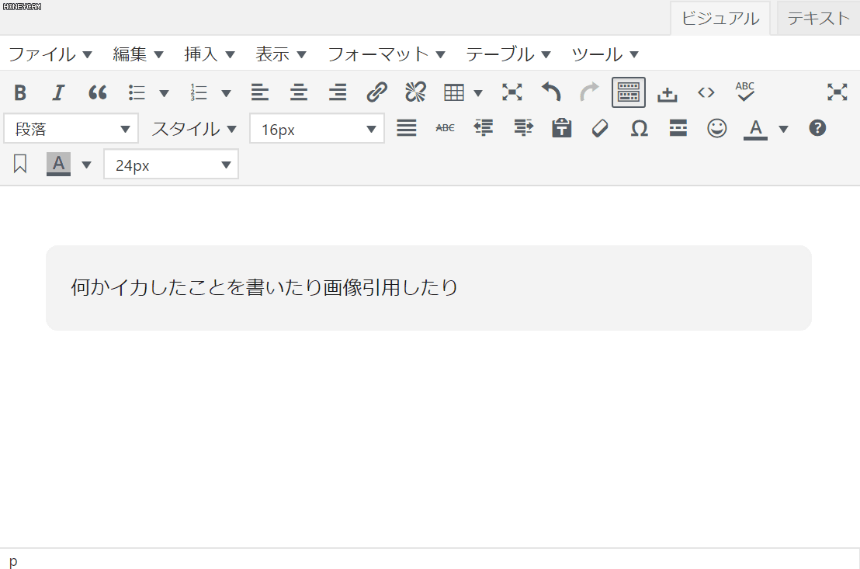
Task: Toggle the toolbar rows keyboard icon
Action: click(x=629, y=92)
